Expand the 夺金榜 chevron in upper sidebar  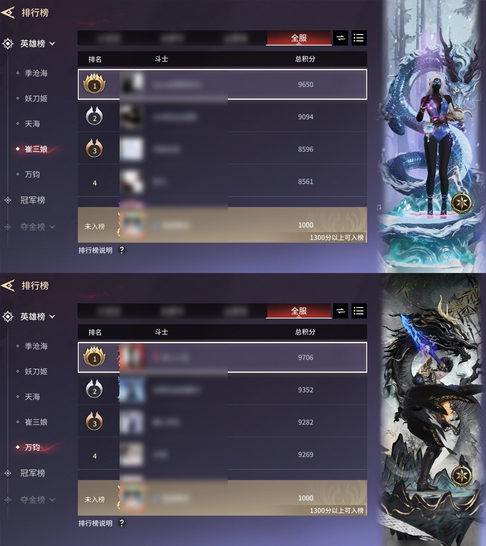point(52,227)
